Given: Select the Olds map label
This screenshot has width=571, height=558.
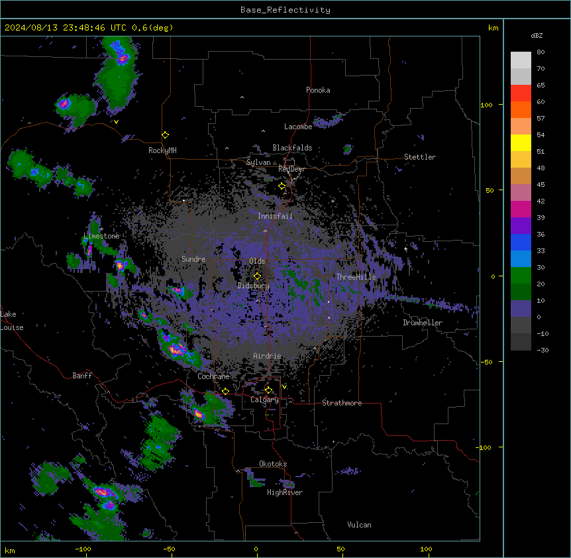Looking at the screenshot, I should (257, 261).
